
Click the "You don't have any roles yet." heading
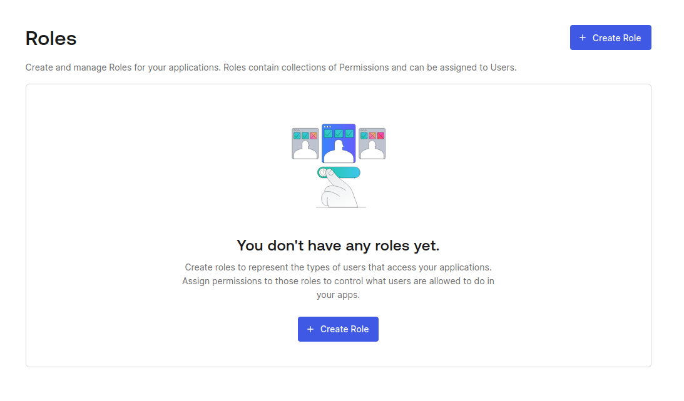[338, 245]
